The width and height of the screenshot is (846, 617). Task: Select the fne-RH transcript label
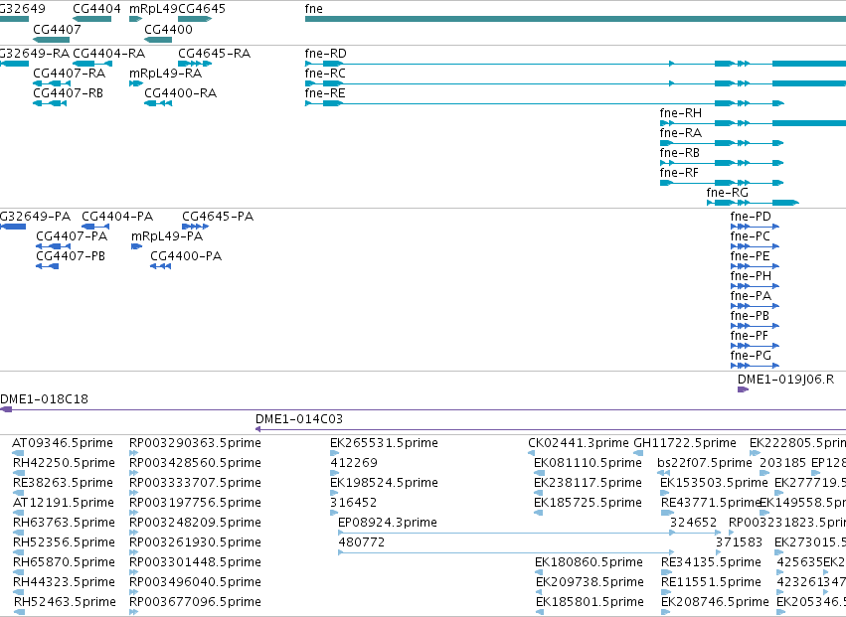coord(681,113)
